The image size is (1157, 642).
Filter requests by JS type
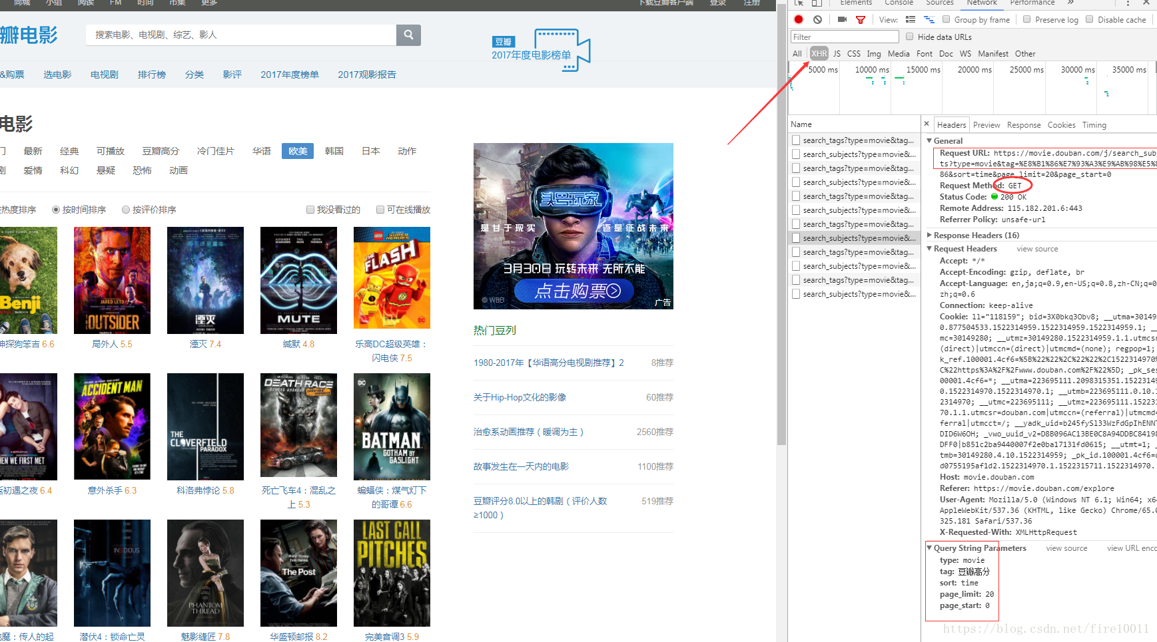coord(837,54)
